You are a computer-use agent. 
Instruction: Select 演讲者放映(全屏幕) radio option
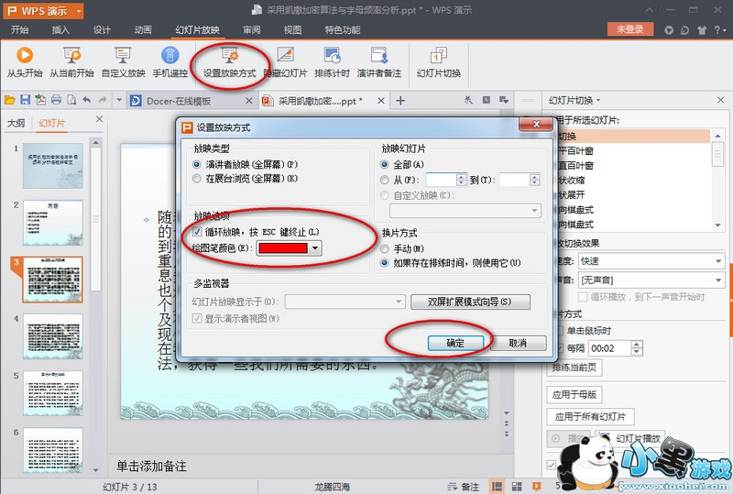tap(197, 165)
